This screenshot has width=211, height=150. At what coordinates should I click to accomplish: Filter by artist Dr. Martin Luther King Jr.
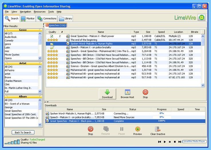[x=21, y=88]
